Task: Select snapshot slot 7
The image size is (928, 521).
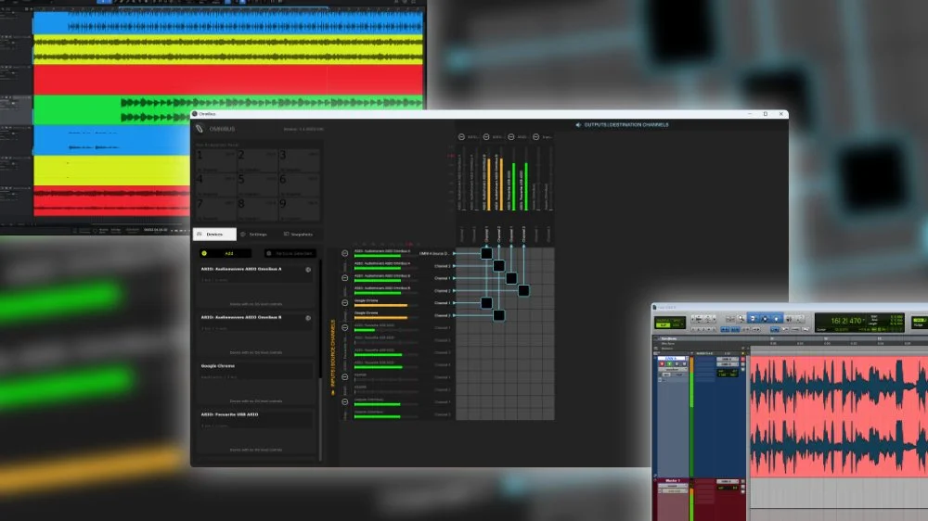Action: [x=216, y=210]
